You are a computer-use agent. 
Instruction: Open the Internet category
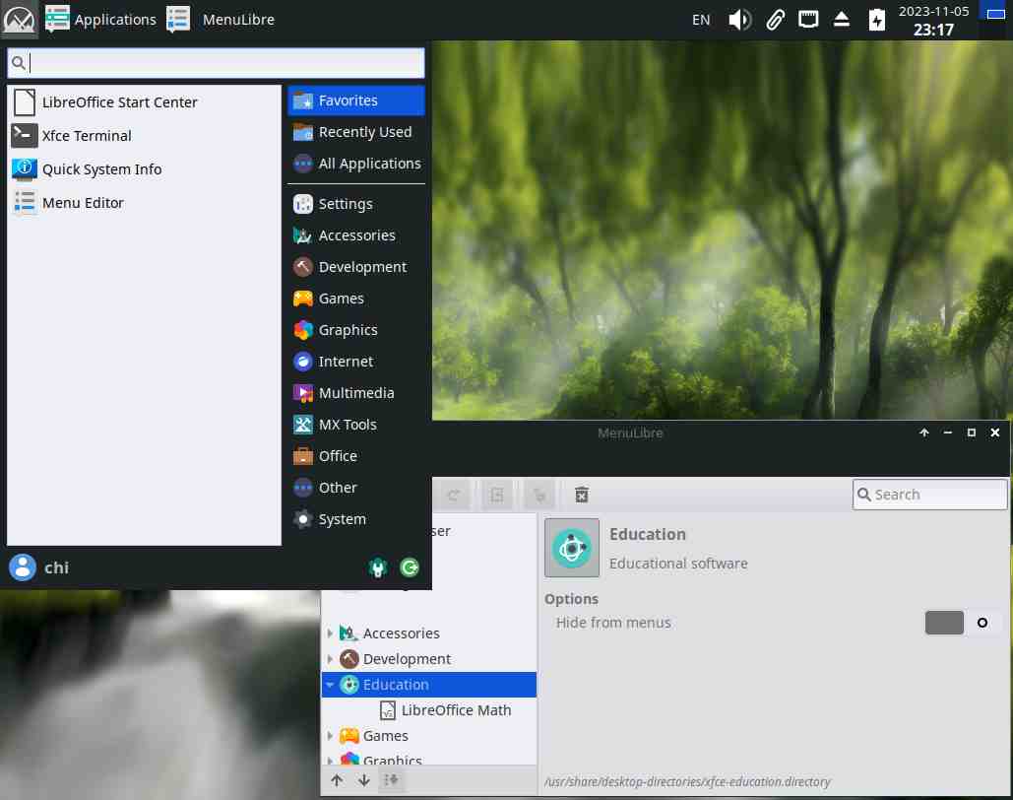356,362
